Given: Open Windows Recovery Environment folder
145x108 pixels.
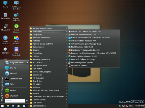Looking at the screenshot, I should tap(48, 90).
